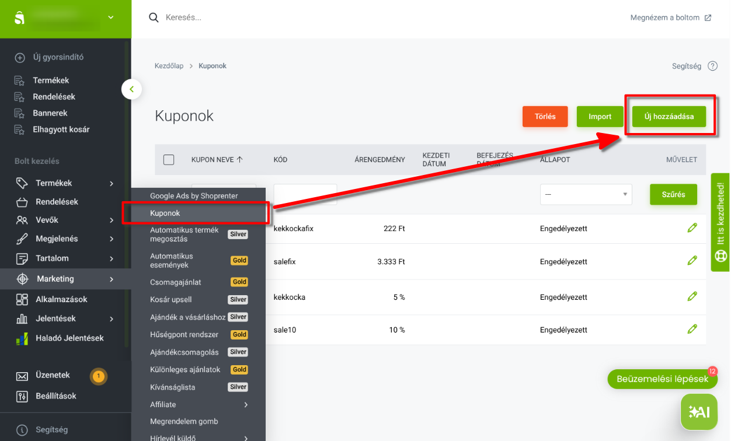731x441 pixels.
Task: Expand the Termékek submenu chevron
Action: pos(112,184)
